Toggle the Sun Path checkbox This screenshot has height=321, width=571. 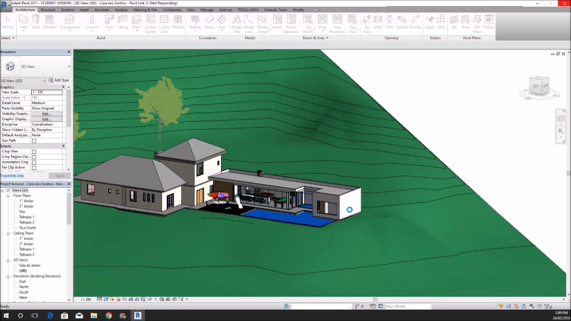34,141
